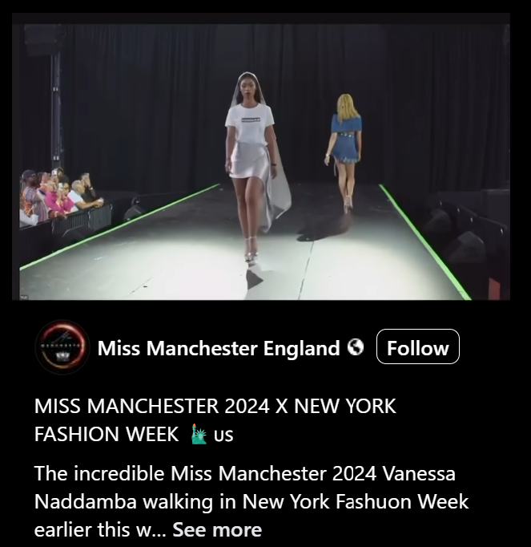Click the small watermark in video's bottom-left corner
The image size is (531, 547).
[x=24, y=297]
